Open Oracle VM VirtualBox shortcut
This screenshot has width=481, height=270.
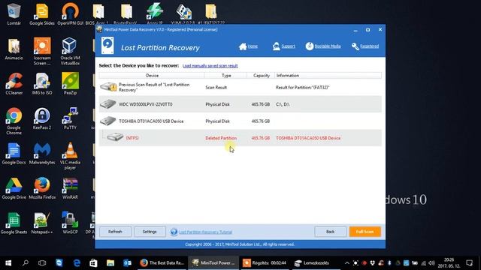click(x=70, y=52)
